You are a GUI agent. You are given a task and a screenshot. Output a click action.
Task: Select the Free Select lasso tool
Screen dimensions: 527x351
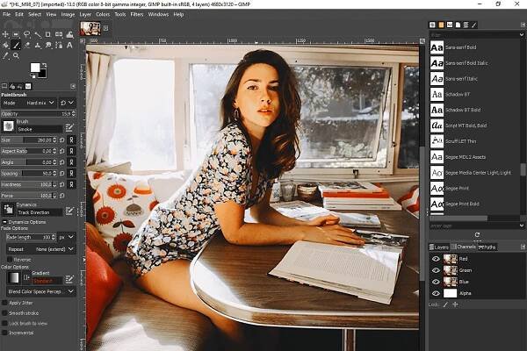point(28,33)
